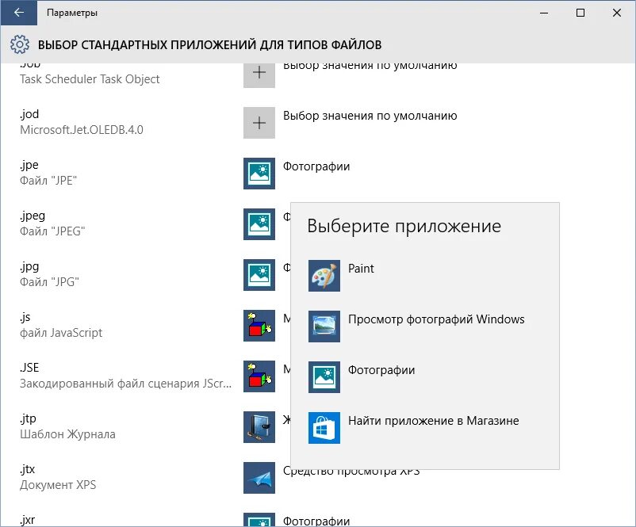The height and width of the screenshot is (527, 636).
Task: Maximize the Параметры window
Action: click(580, 13)
